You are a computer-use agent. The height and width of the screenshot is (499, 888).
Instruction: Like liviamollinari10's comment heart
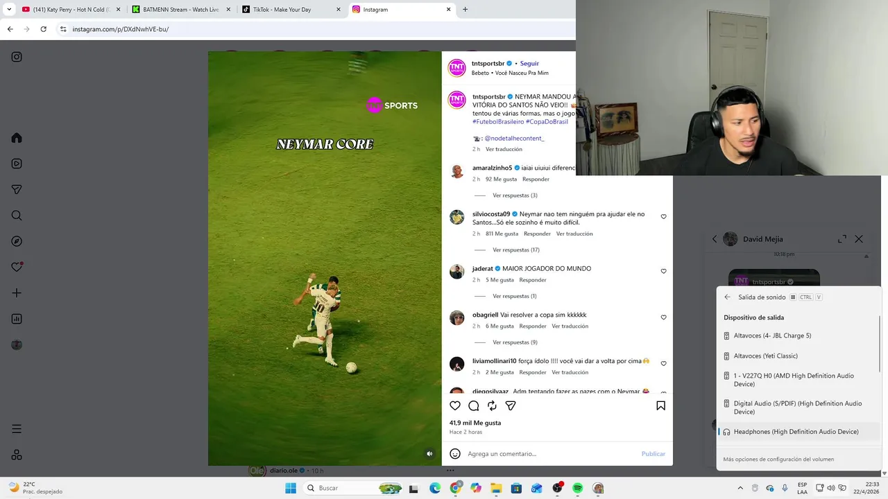[x=663, y=364]
